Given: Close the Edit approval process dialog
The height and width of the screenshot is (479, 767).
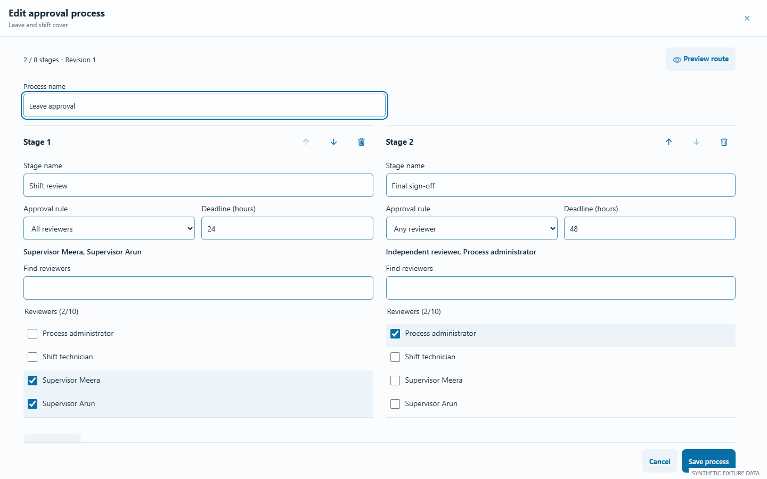Looking at the screenshot, I should 747,18.
